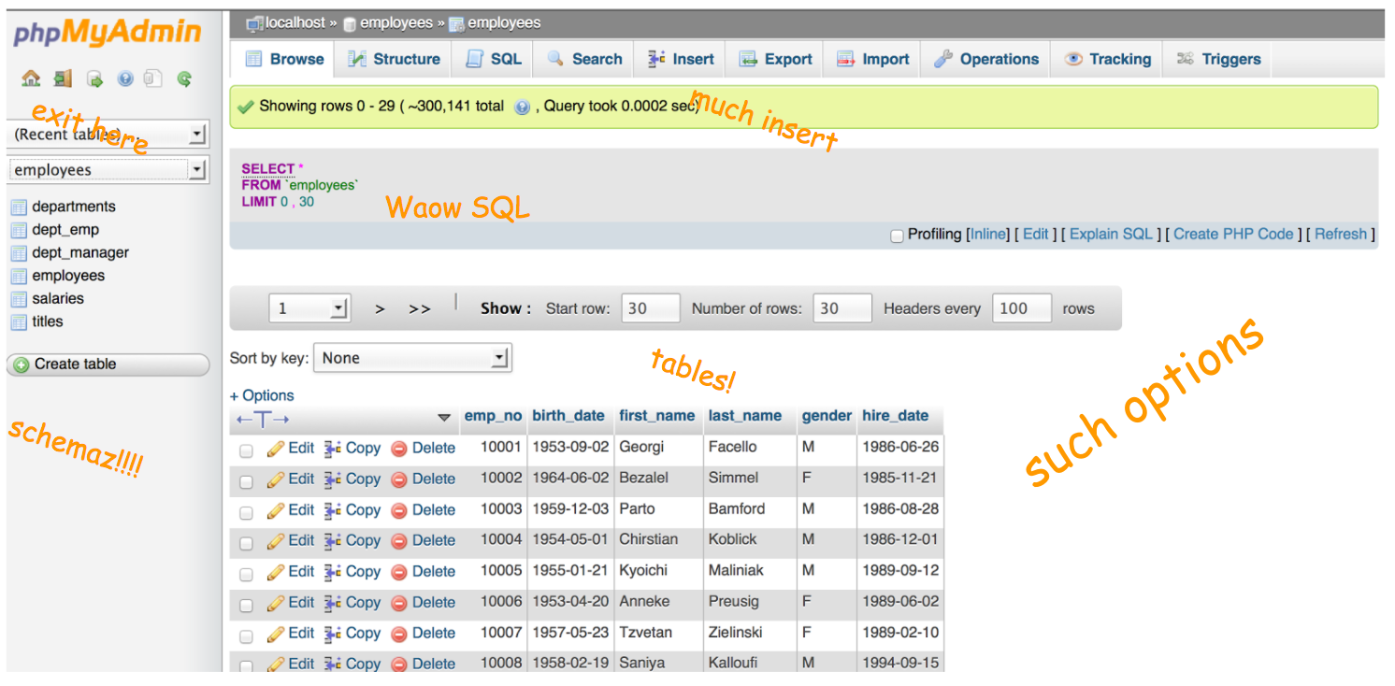Check the row 10003 checkbox
This screenshot has height=686, width=1395.
246,512
